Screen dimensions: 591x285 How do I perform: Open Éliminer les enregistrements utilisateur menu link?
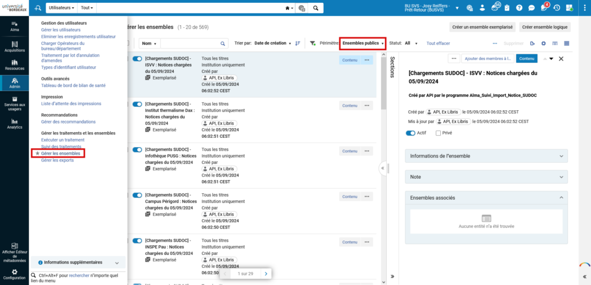78,36
